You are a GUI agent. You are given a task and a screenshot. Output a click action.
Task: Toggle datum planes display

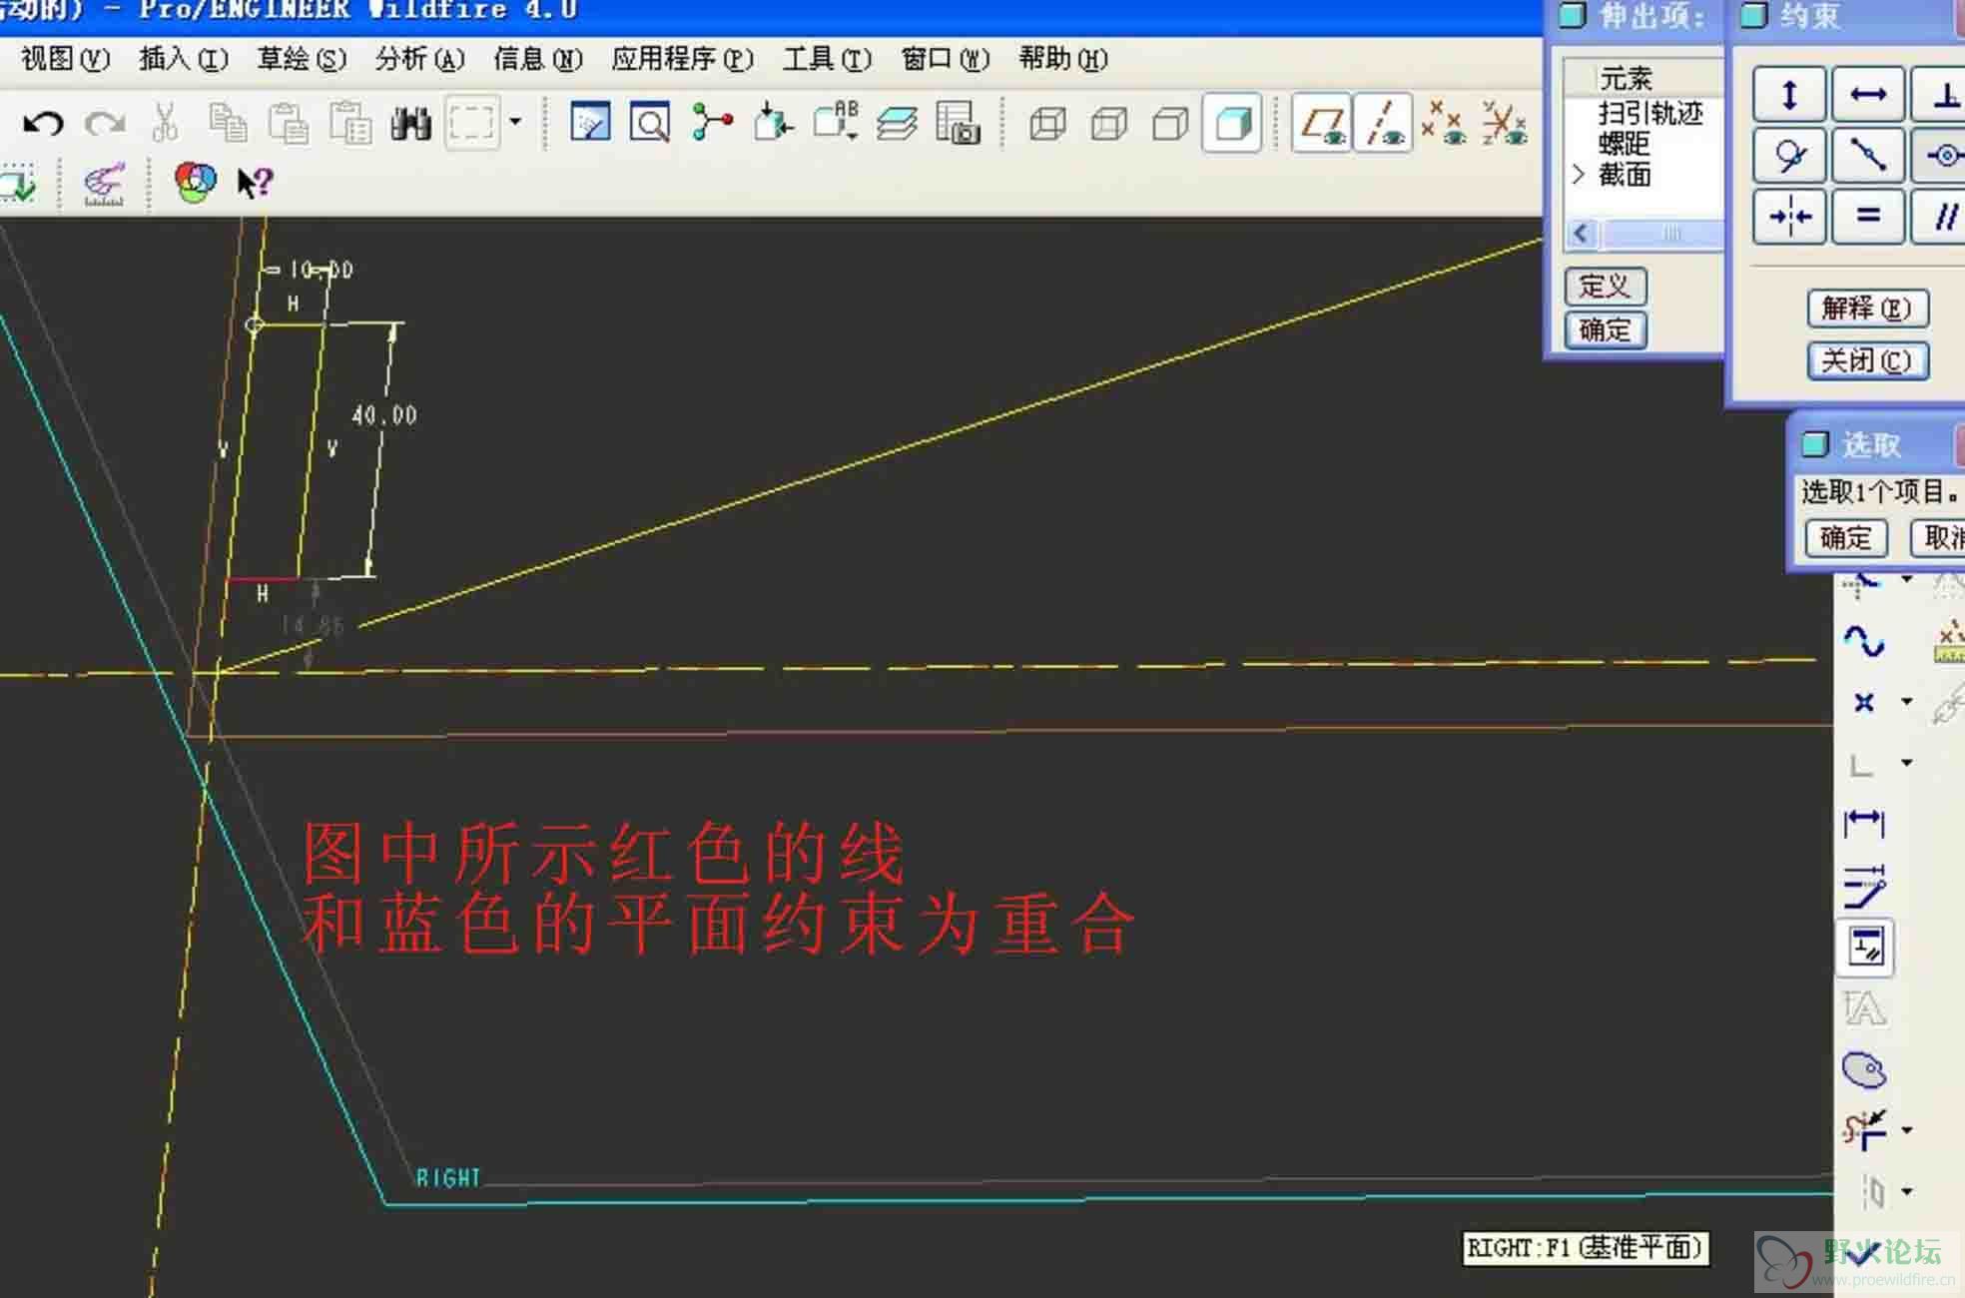point(1323,124)
